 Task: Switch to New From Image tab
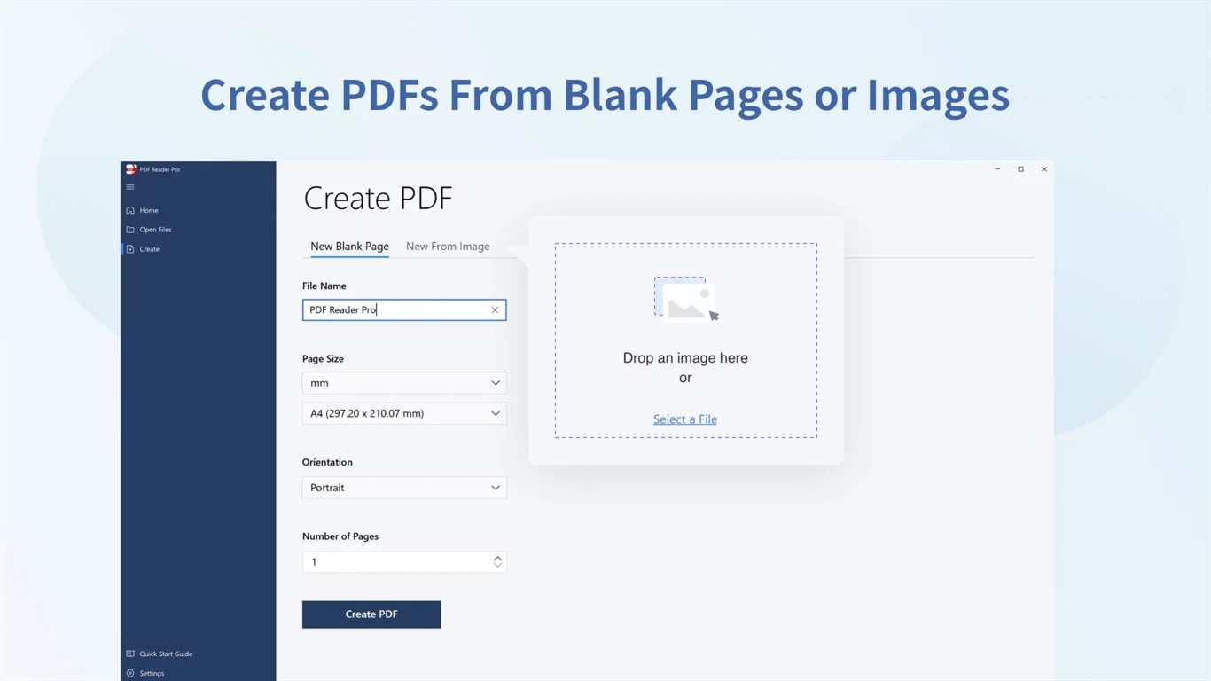(x=448, y=247)
